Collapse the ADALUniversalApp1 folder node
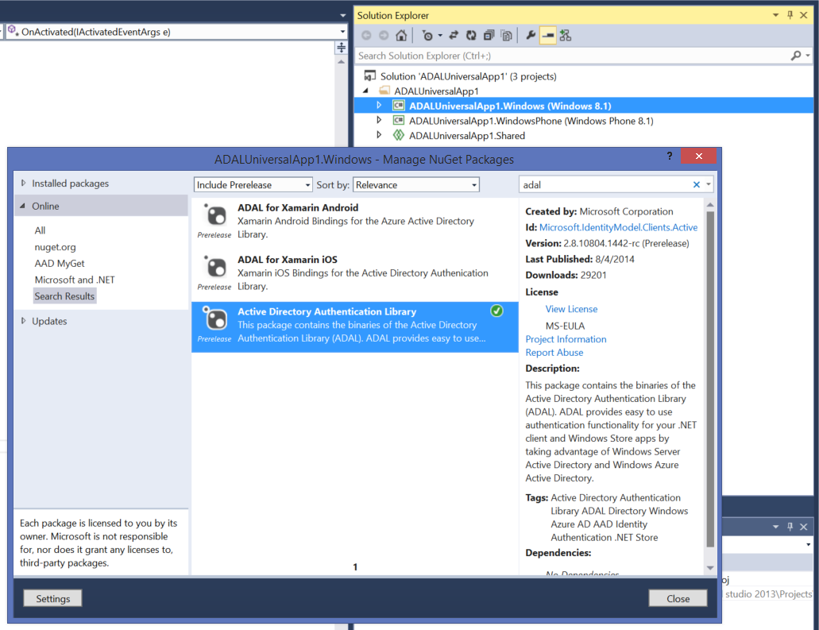819x630 pixels. tap(365, 91)
